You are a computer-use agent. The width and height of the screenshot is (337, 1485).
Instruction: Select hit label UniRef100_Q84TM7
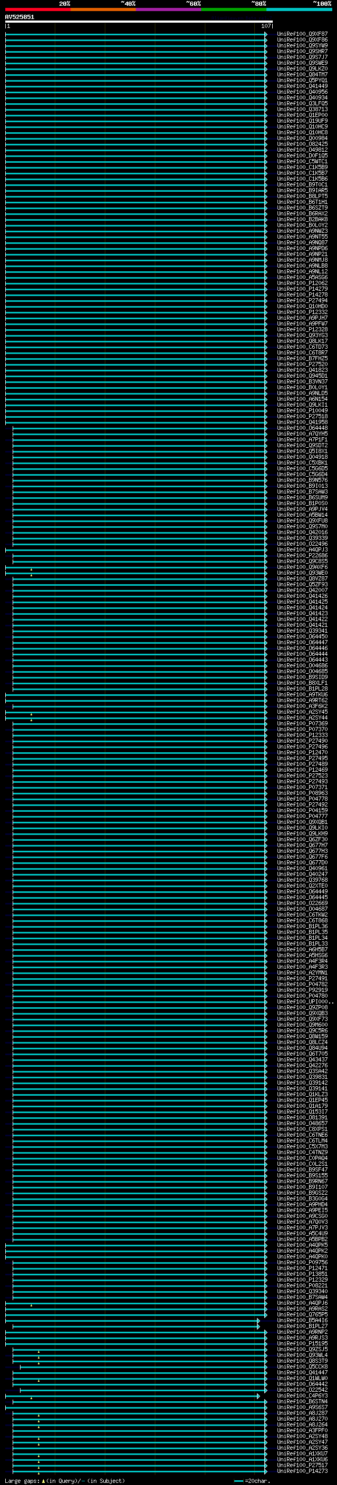point(302,74)
